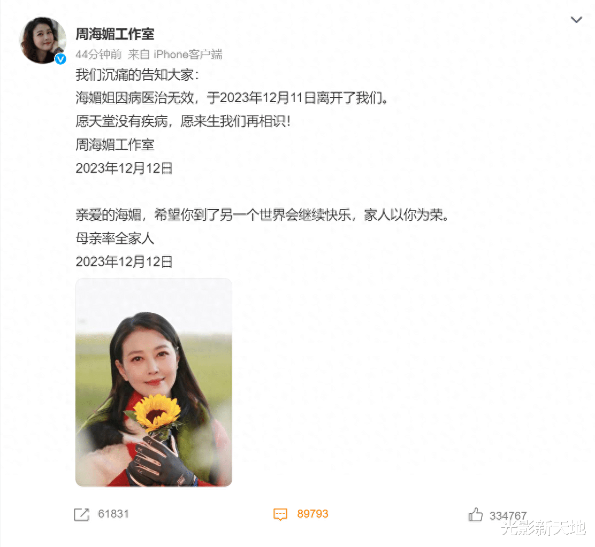Click the 光影新天地 watermark text
Image resolution: width=595 pixels, height=547 pixels.
(x=544, y=528)
